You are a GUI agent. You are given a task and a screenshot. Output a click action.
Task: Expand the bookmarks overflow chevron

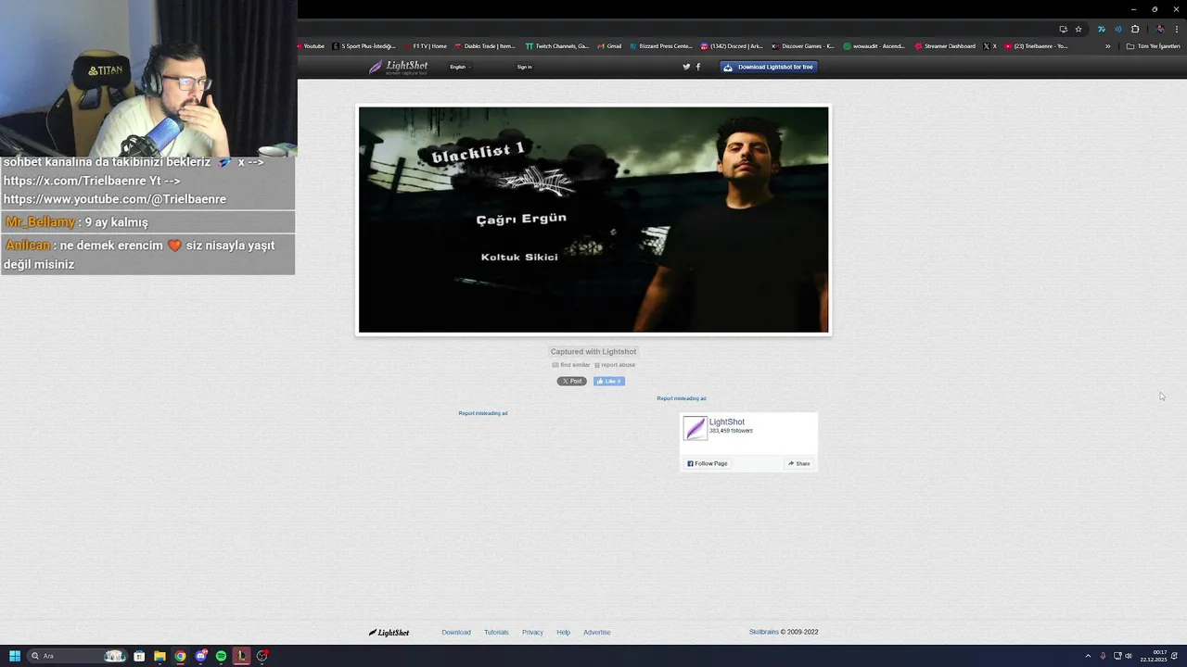tap(1107, 46)
